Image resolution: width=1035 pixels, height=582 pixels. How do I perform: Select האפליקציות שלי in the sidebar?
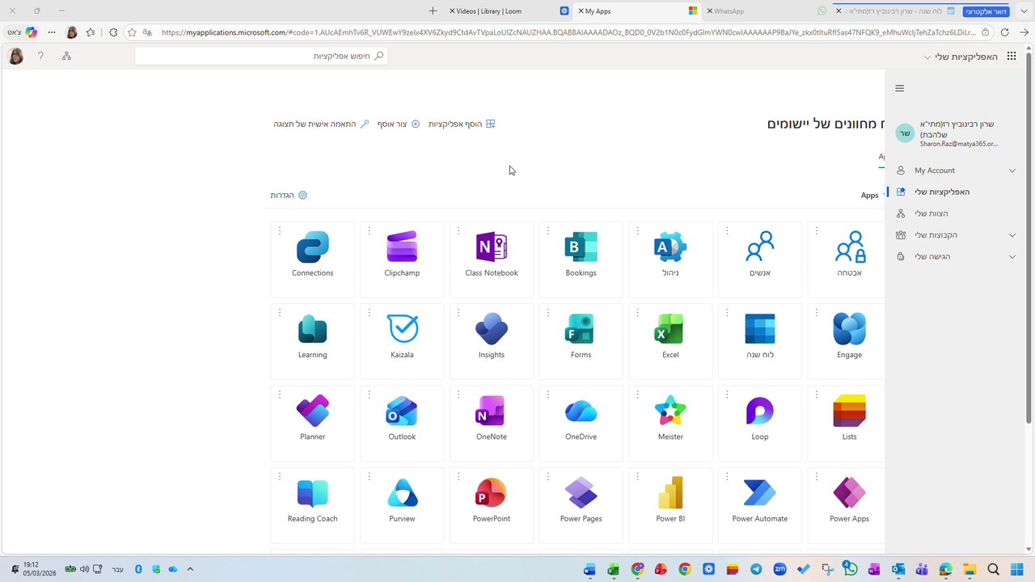[x=957, y=192]
